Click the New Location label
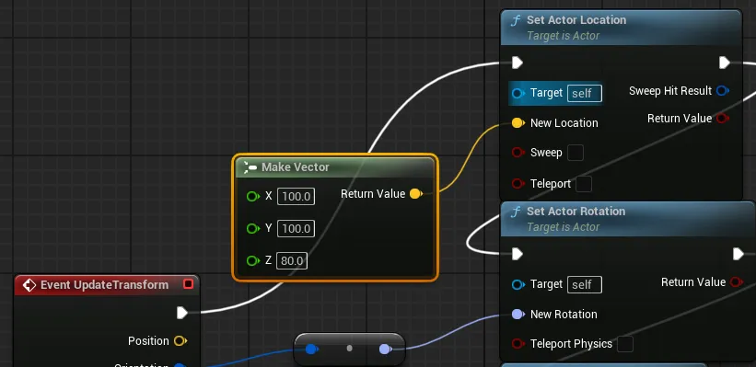 [x=564, y=123]
